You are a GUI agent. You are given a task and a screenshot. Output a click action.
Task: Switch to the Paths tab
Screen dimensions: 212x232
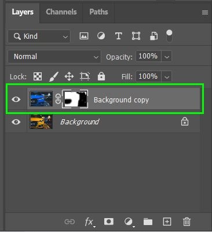click(98, 12)
